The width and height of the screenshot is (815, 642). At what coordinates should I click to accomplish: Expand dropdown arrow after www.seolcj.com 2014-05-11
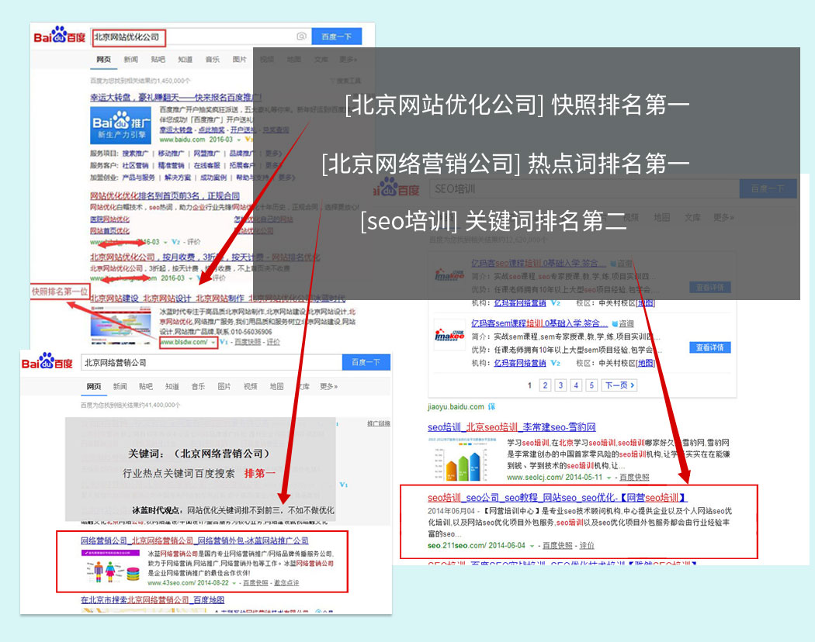coord(609,478)
